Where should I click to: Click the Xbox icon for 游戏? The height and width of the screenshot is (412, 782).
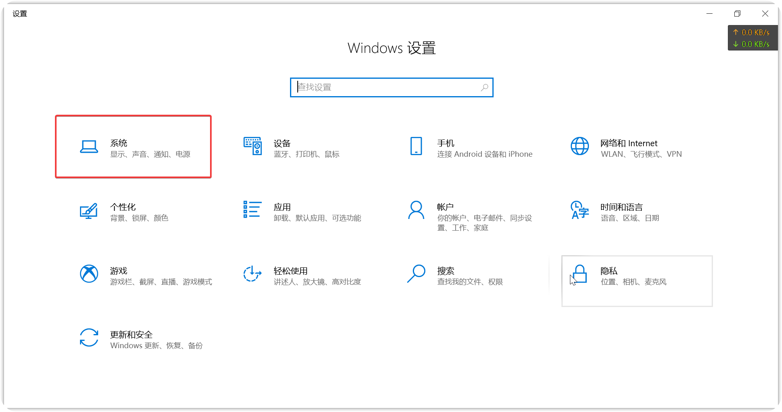pos(89,274)
